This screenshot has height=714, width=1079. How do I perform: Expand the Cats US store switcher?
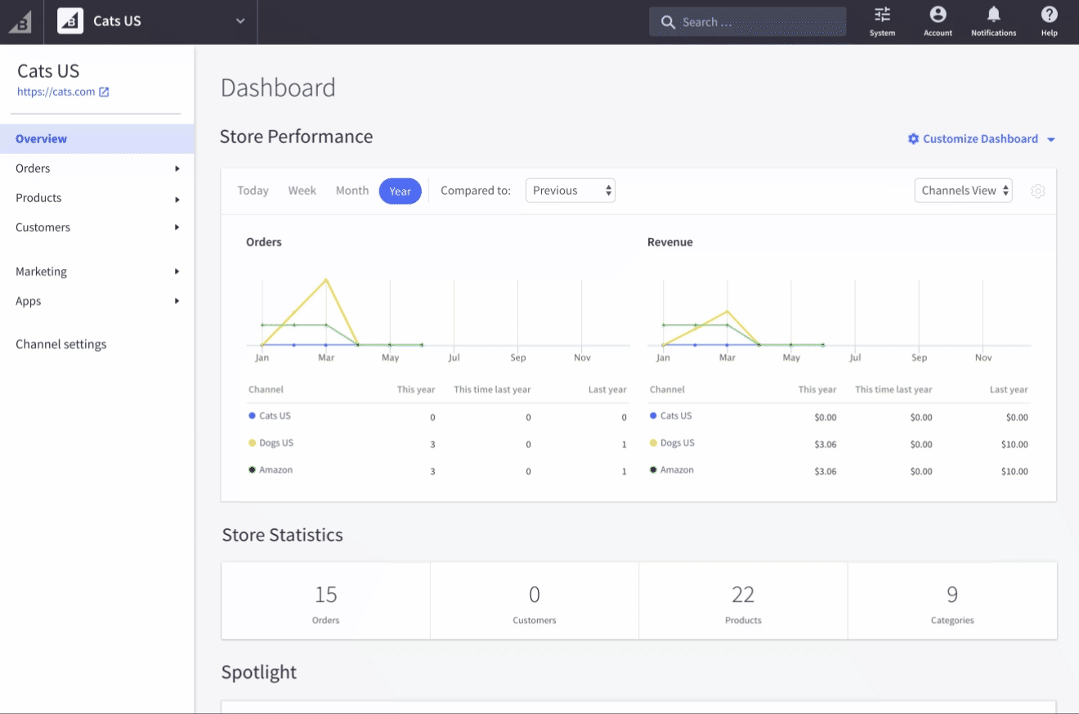coord(240,21)
